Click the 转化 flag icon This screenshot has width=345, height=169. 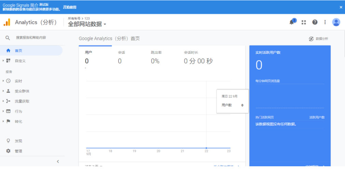coord(8,121)
